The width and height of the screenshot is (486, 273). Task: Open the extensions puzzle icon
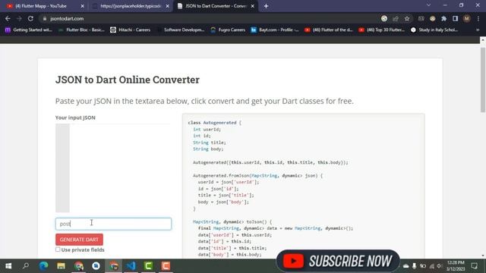pos(443,18)
